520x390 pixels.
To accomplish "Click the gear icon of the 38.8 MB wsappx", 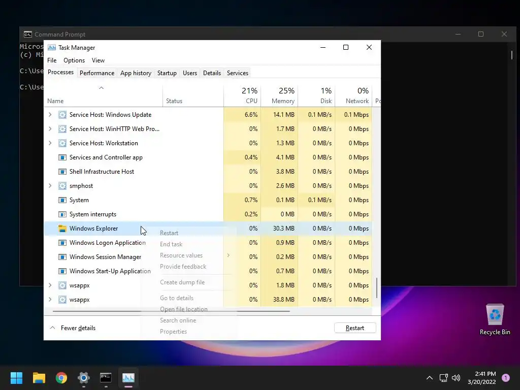I will pyautogui.click(x=62, y=300).
